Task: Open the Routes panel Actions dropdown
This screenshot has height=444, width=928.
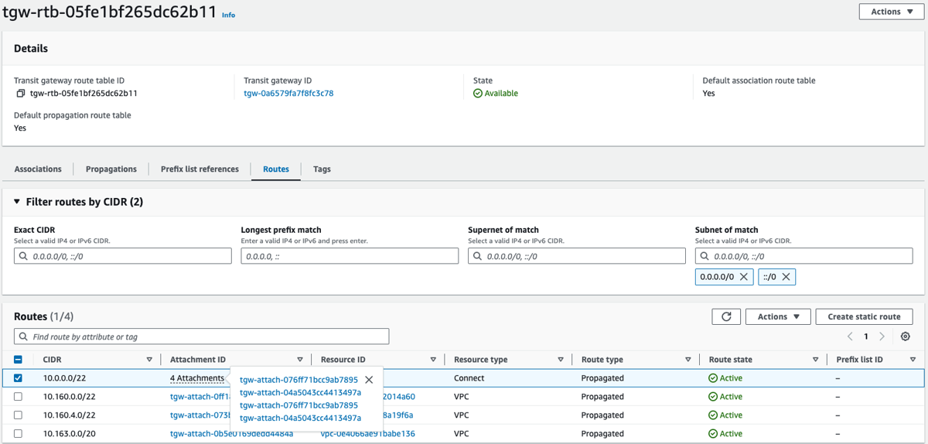Action: [x=778, y=316]
